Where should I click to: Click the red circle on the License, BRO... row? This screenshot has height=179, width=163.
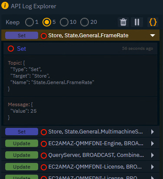44,167
